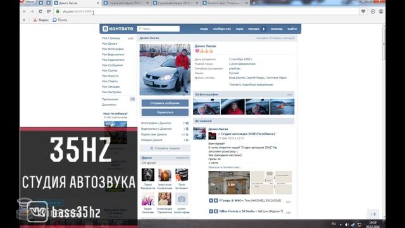The height and width of the screenshot is (228, 405).
Task: Click the browser forward arrow
Action: click(x=32, y=11)
